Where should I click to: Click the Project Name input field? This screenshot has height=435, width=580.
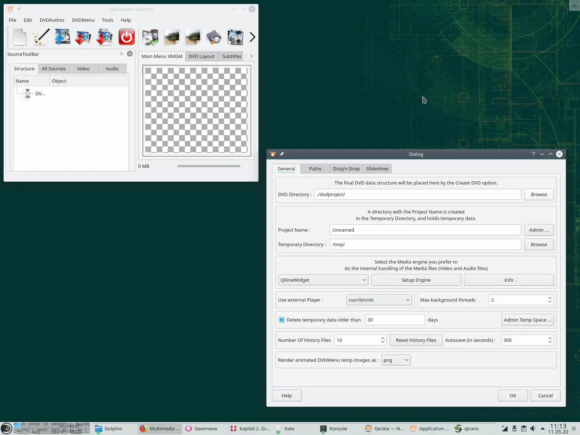(x=425, y=230)
